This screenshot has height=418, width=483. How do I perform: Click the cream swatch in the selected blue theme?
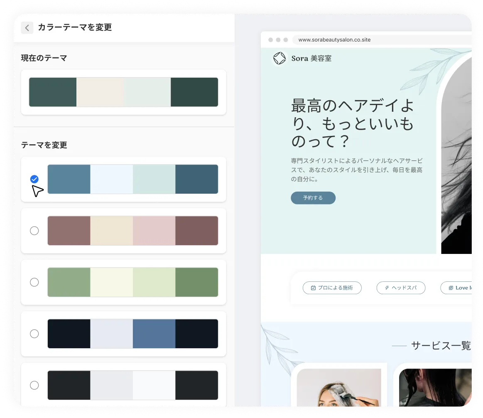[111, 179]
